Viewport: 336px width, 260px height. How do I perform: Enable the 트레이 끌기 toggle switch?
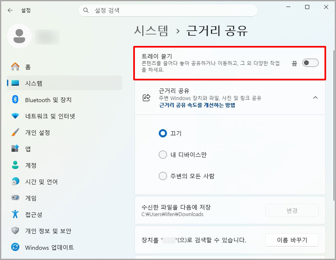point(311,63)
